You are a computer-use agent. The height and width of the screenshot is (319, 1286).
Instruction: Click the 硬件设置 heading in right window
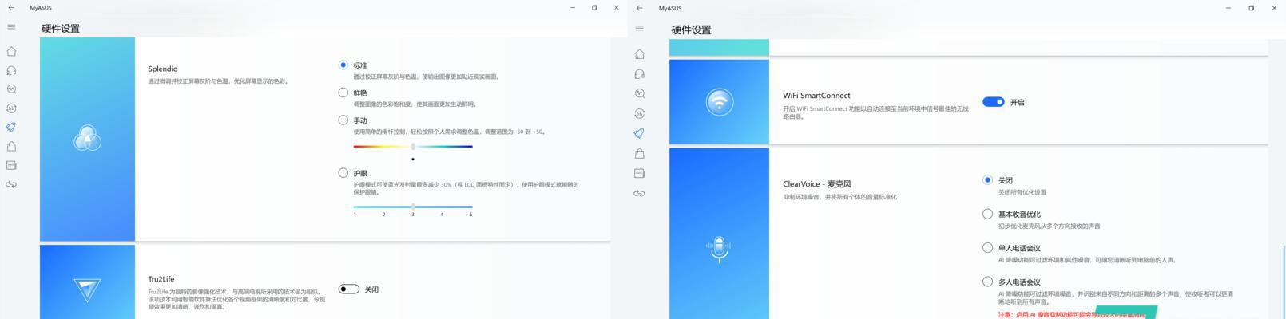(x=691, y=30)
